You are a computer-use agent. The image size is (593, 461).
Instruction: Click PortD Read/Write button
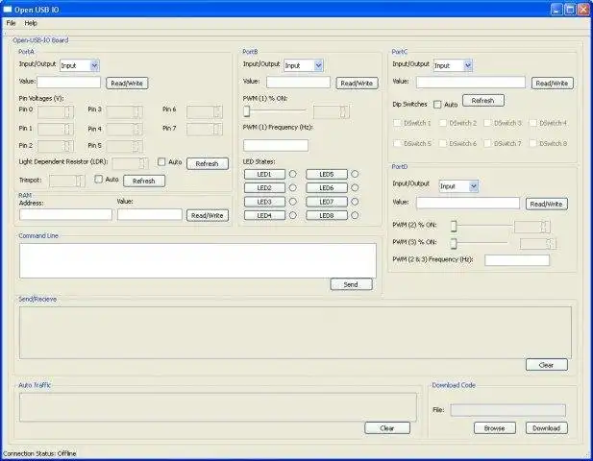click(547, 204)
